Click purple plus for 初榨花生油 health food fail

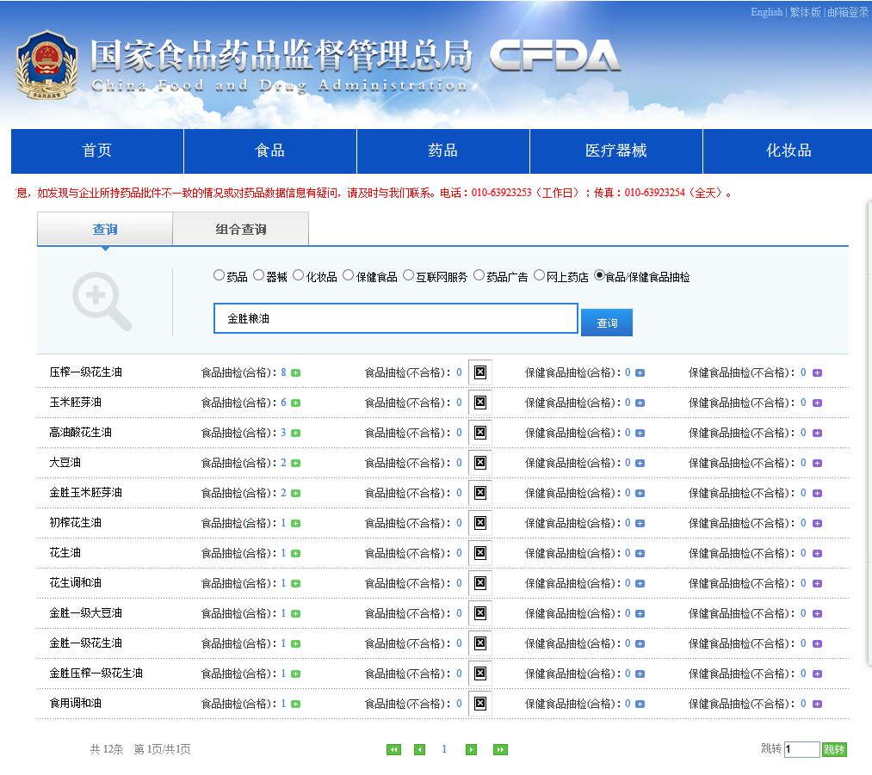[817, 523]
